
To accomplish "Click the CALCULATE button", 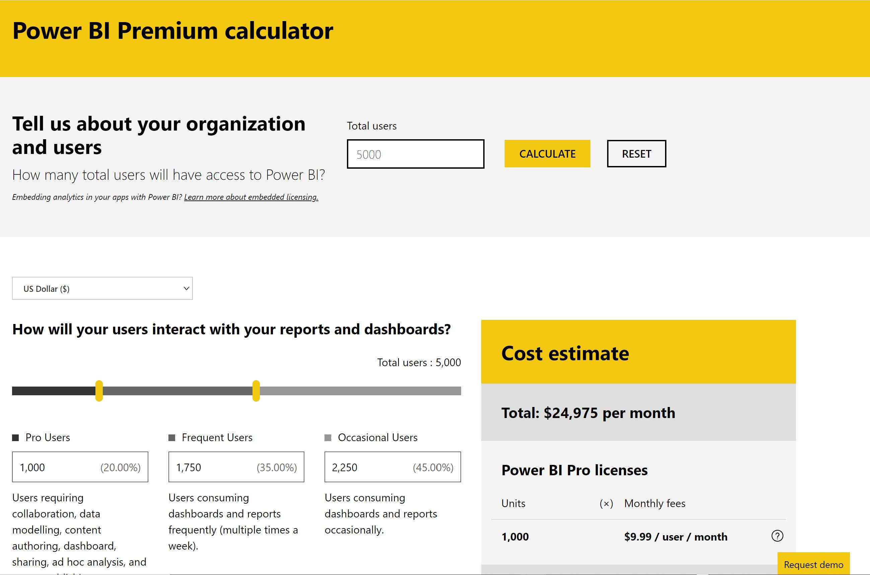I will click(x=547, y=154).
